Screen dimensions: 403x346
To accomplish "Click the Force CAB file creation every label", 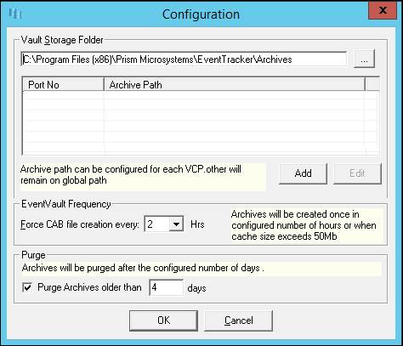I will (80, 224).
